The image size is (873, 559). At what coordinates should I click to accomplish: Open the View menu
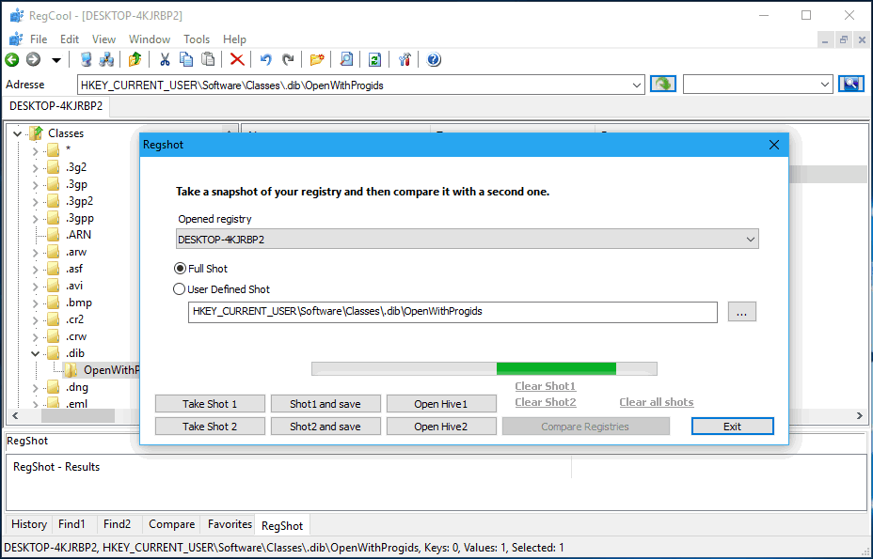(103, 39)
